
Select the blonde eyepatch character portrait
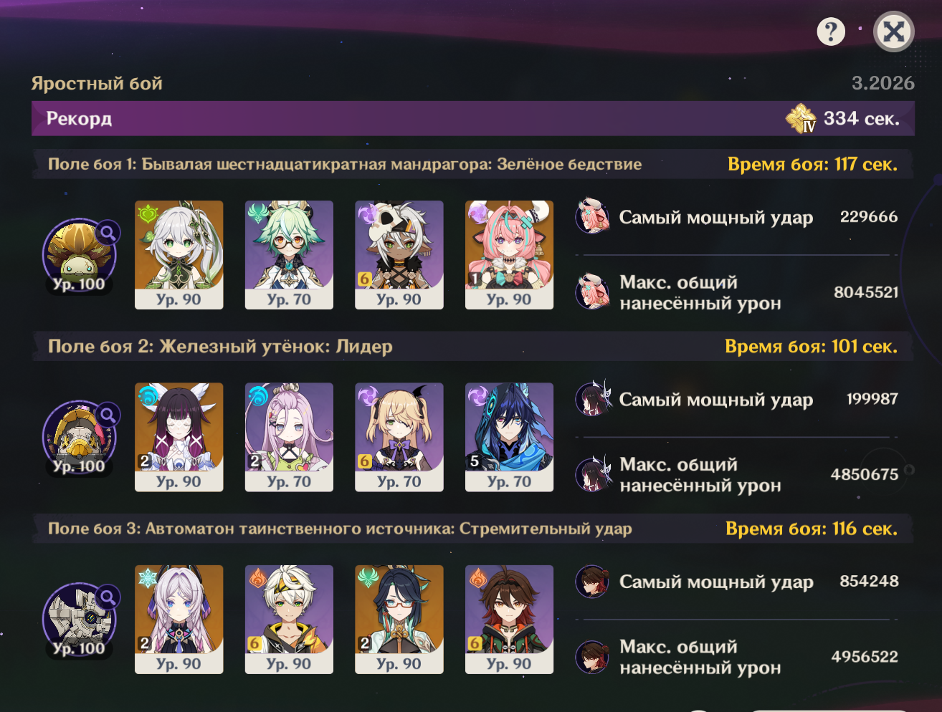pyautogui.click(x=399, y=437)
